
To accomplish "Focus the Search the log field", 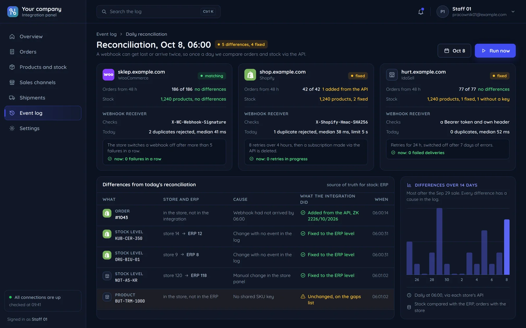I will pyautogui.click(x=158, y=12).
